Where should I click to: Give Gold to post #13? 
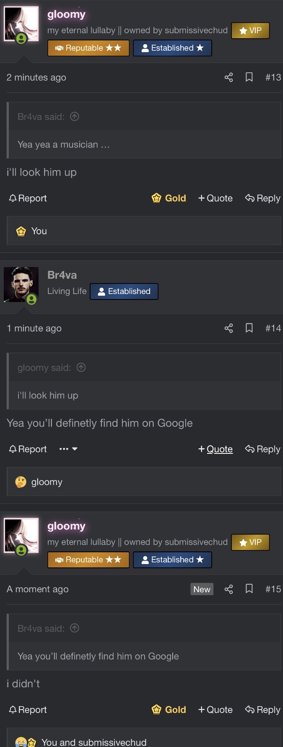point(169,198)
